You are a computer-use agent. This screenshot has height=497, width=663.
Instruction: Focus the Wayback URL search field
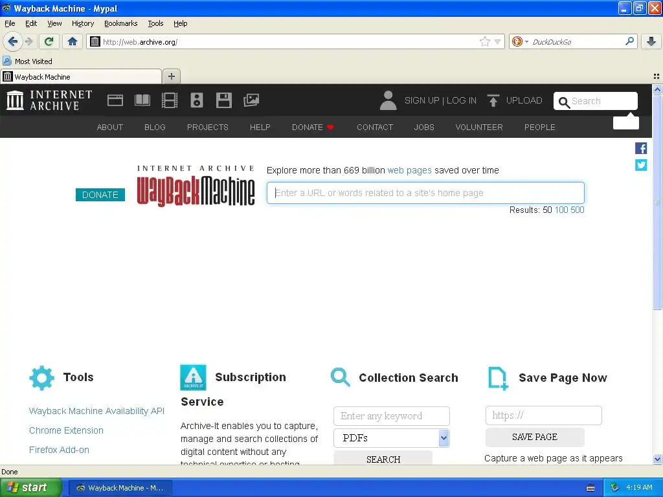tap(425, 193)
